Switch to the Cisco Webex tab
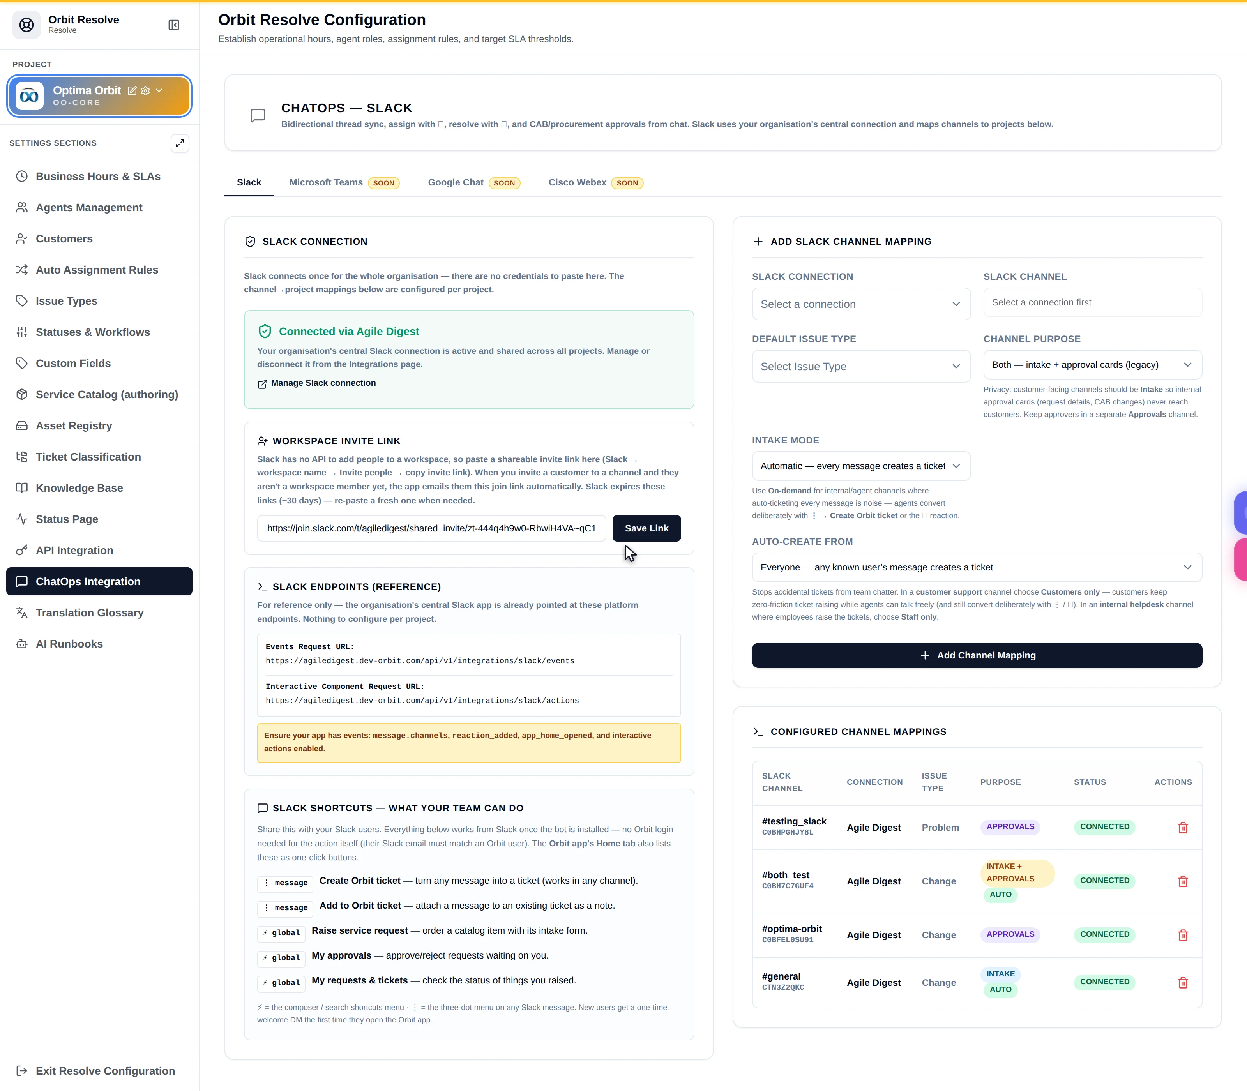1247x1091 pixels. (x=595, y=183)
